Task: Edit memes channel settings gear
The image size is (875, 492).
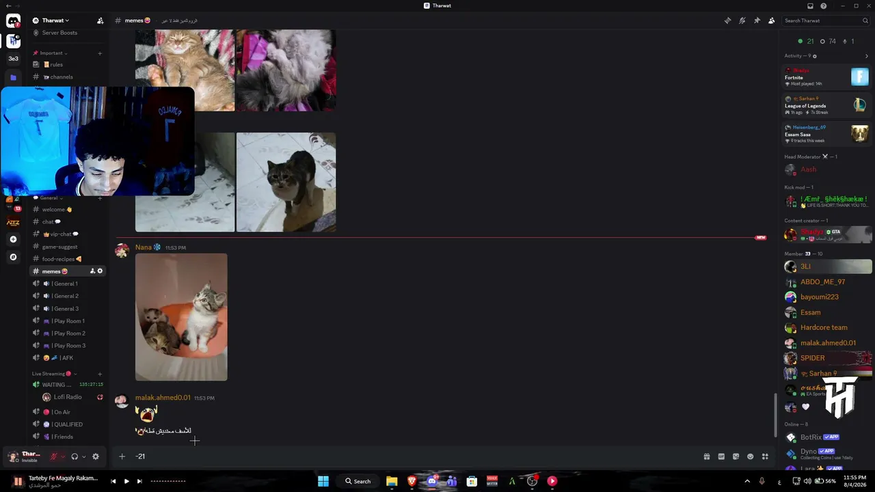Action: 100,271
